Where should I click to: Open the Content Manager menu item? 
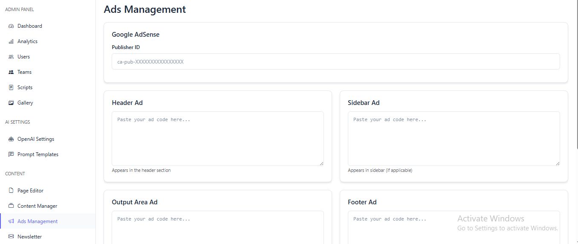tap(37, 206)
